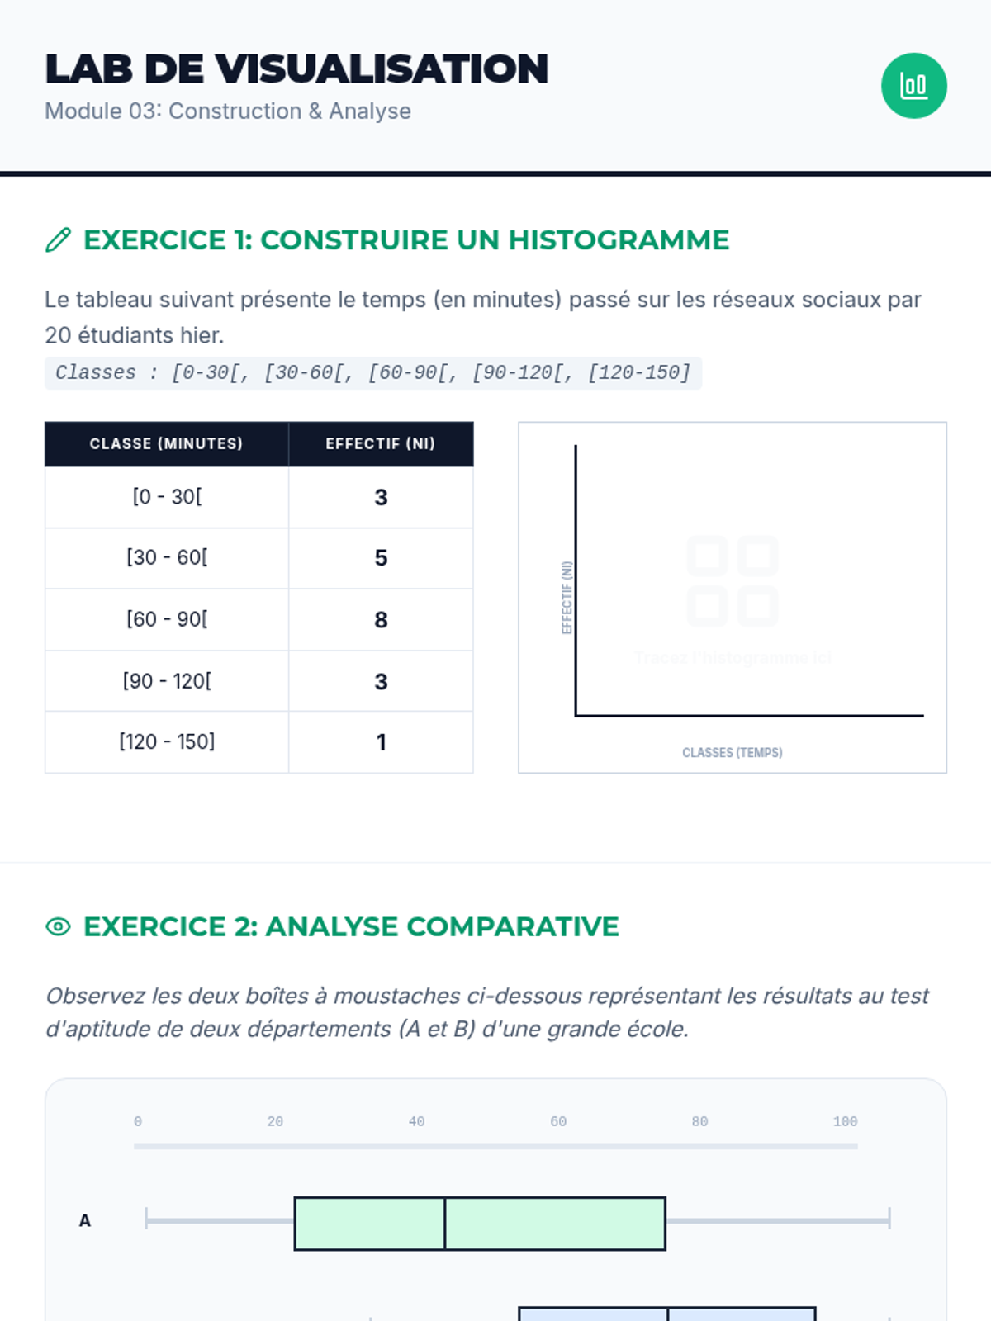The image size is (991, 1321).
Task: Click the 'Classes (Temps)' axis label
Action: click(x=732, y=753)
